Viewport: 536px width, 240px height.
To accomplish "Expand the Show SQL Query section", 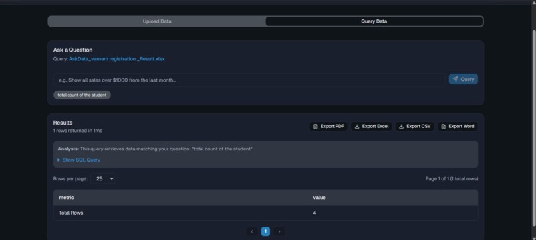I will click(x=79, y=160).
